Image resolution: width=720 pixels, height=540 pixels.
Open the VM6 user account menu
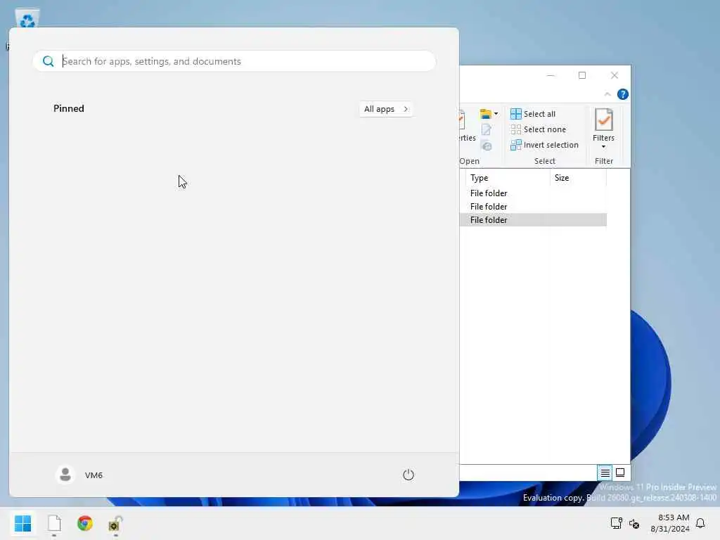79,475
